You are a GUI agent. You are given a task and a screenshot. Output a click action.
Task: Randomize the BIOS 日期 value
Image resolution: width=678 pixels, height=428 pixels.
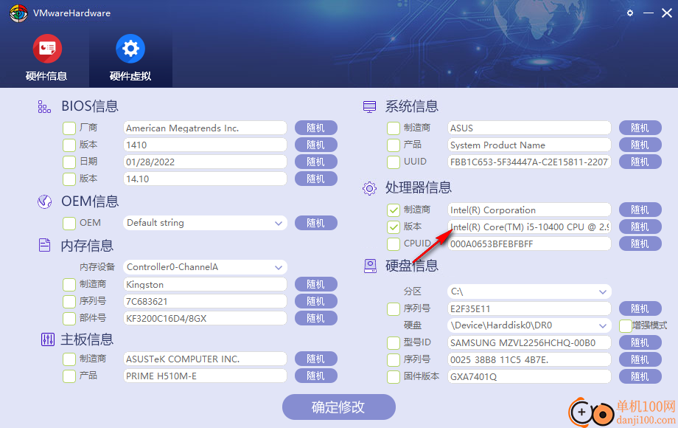point(315,162)
